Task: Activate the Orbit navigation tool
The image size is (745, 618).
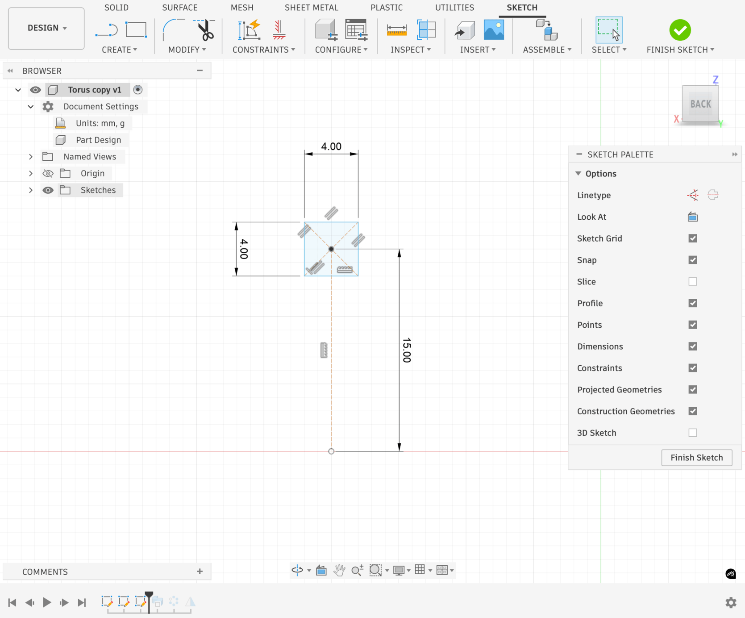Action: [297, 570]
